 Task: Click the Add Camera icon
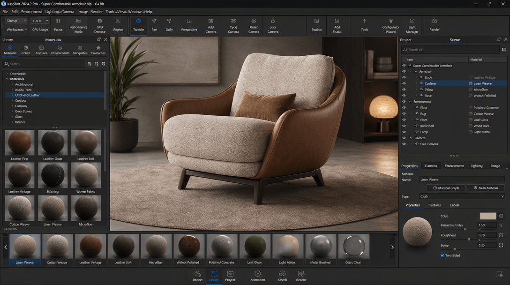211,24
